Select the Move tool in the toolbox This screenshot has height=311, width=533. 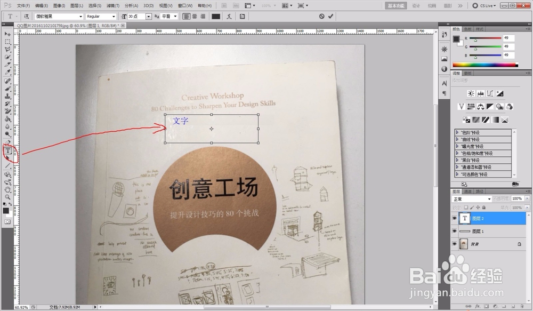(x=7, y=34)
